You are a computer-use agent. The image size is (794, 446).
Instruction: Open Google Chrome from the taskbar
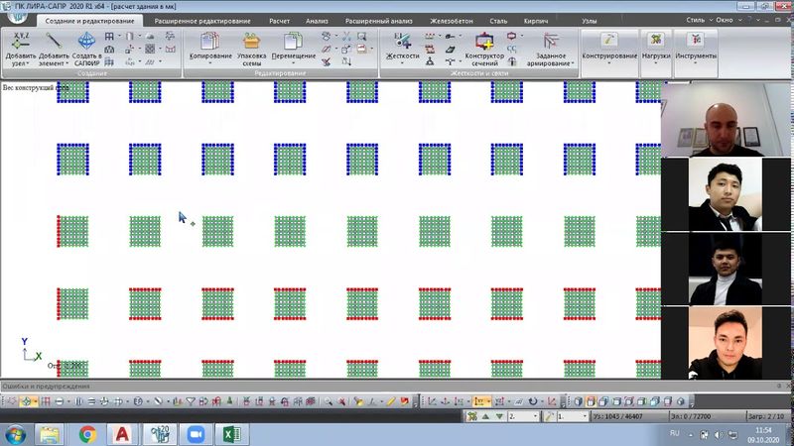(87, 433)
